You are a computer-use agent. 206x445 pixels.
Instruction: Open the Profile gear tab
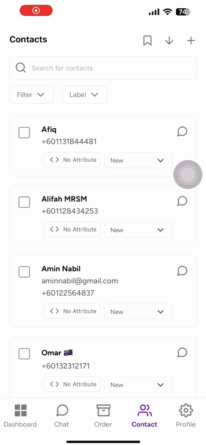pos(186,416)
